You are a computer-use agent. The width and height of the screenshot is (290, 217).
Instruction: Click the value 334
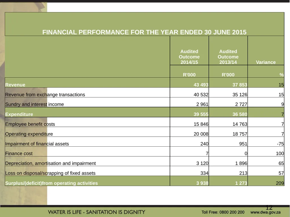(x=204, y=173)
